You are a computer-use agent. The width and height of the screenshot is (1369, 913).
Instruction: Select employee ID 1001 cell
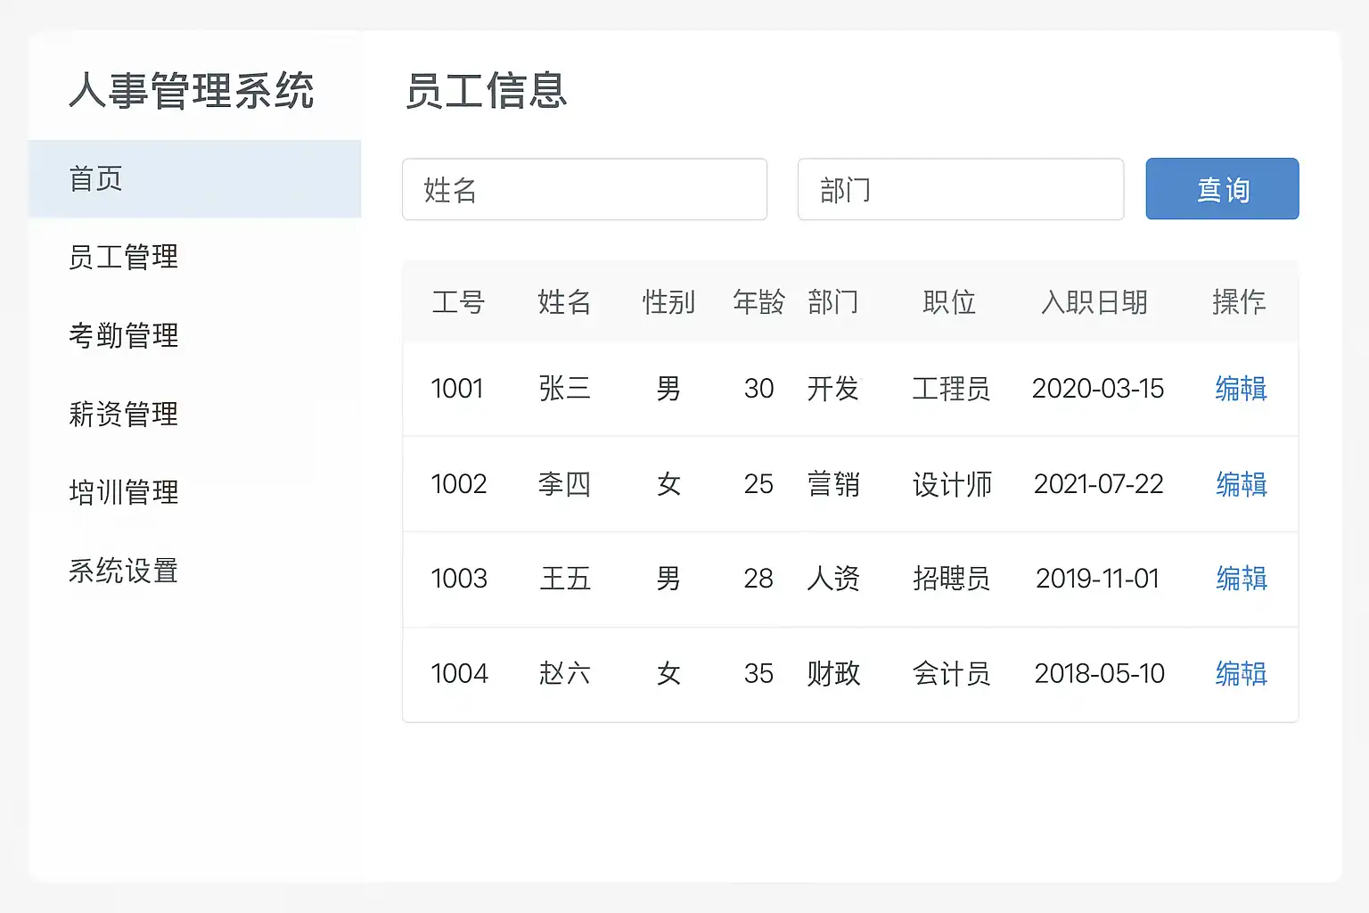pyautogui.click(x=457, y=389)
